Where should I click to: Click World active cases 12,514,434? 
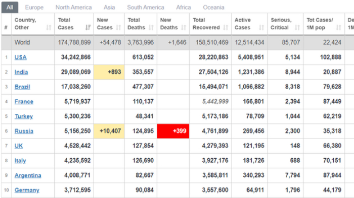coord(249,42)
